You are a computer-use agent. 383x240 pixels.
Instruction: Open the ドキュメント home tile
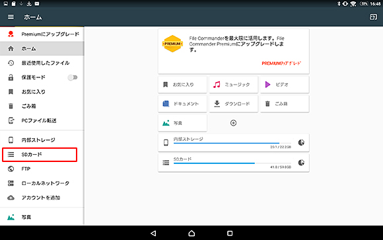click(182, 104)
